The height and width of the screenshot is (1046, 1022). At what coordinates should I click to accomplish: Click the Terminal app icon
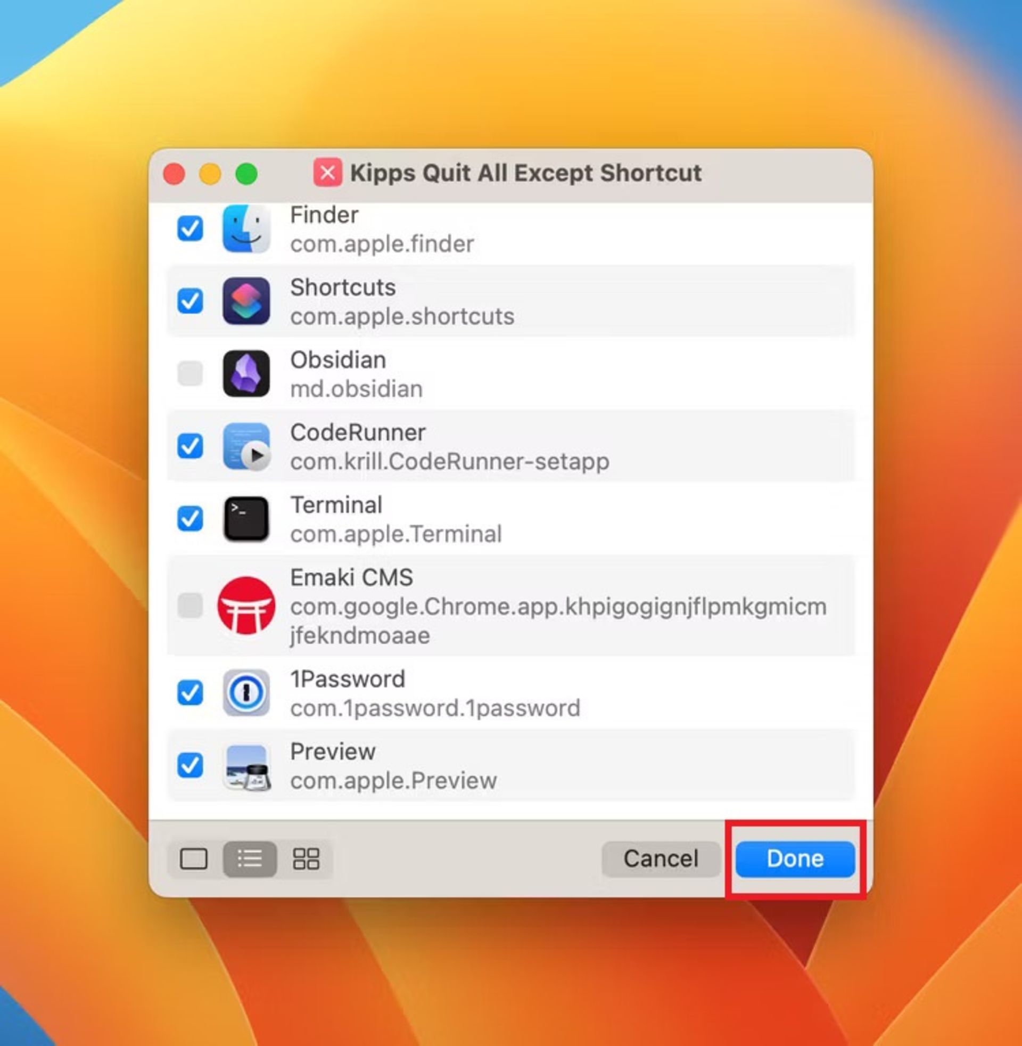(x=246, y=519)
